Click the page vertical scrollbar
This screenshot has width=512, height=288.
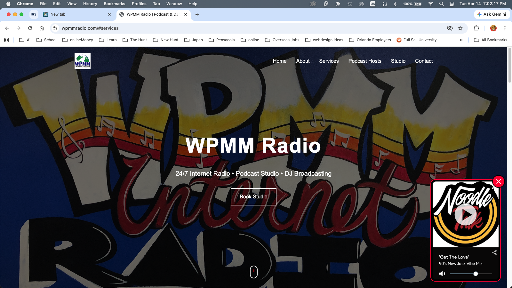tap(510, 66)
